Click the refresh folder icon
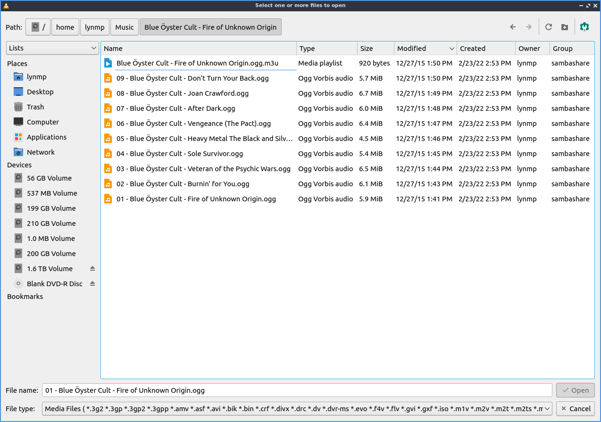Viewport: 601px width, 422px height. tap(548, 27)
